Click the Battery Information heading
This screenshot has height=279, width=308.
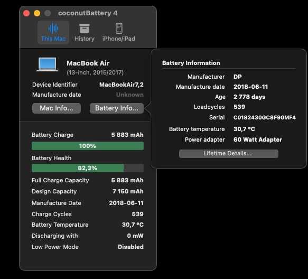(x=191, y=63)
